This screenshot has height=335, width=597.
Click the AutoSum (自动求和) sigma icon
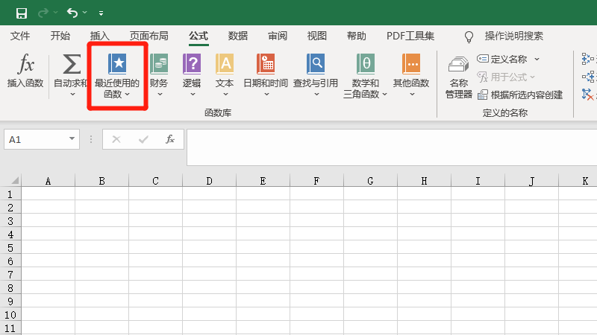72,65
